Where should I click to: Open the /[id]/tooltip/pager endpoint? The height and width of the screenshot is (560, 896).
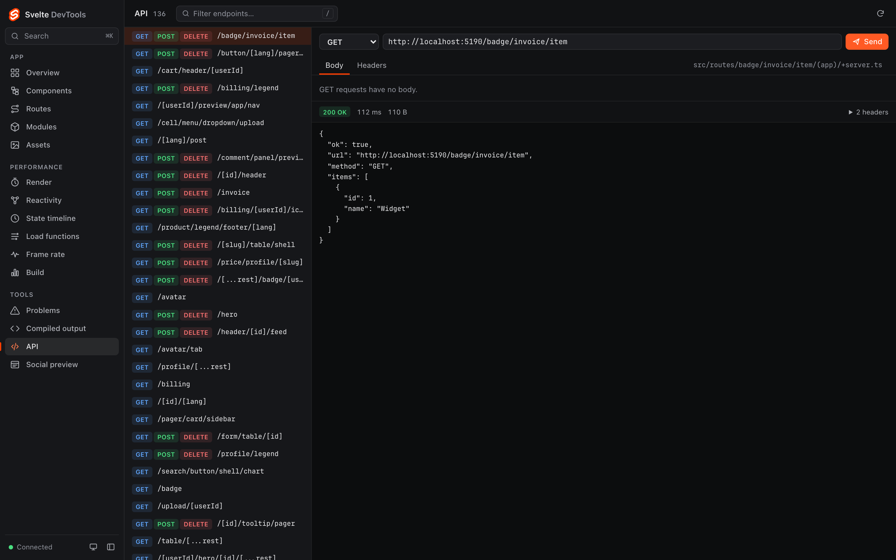tap(218, 524)
